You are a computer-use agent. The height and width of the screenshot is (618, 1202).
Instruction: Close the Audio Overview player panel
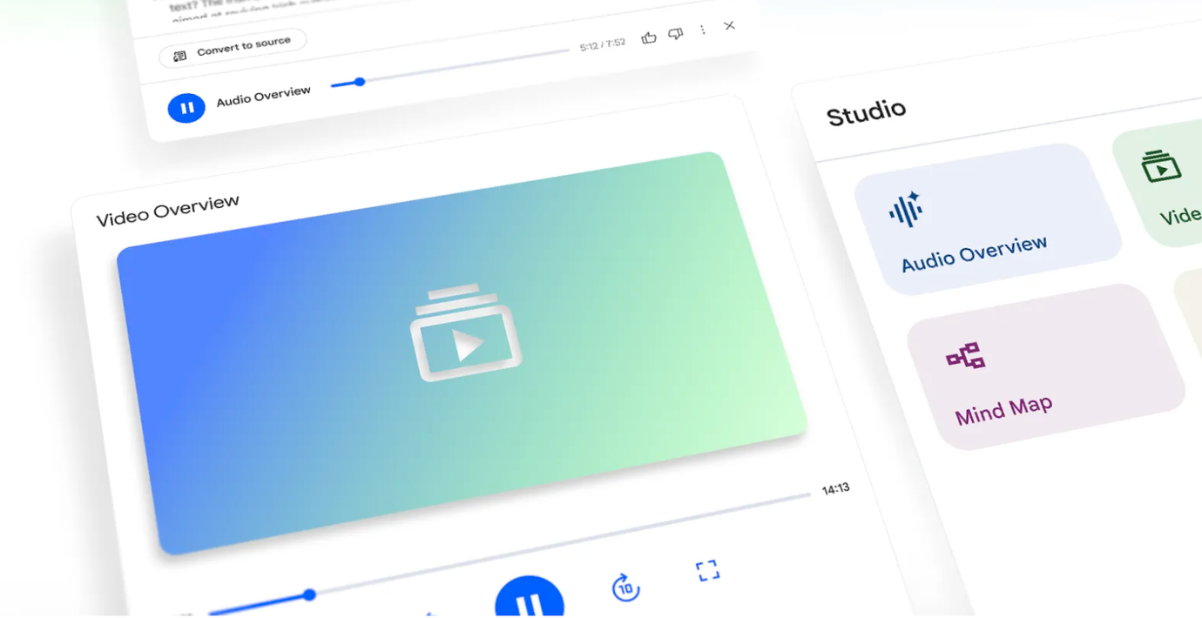(730, 25)
